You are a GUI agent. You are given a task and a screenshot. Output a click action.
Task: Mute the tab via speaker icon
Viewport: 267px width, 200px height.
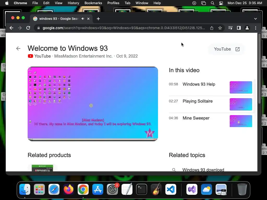point(83,19)
